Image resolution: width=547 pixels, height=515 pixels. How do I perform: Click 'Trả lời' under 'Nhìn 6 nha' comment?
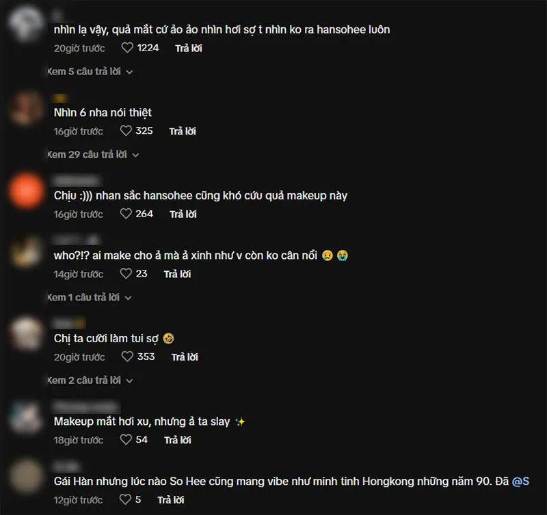point(183,131)
